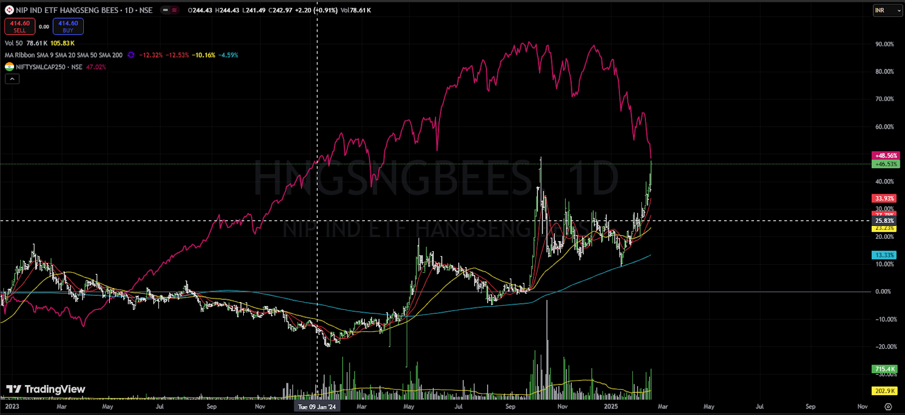Click the cyan 13.33% SMA 200 label

pos(884,255)
